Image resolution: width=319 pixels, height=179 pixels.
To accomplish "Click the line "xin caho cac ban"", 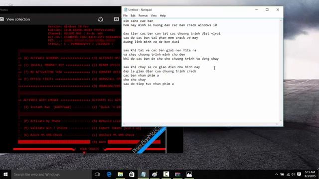I will tap(138, 21).
